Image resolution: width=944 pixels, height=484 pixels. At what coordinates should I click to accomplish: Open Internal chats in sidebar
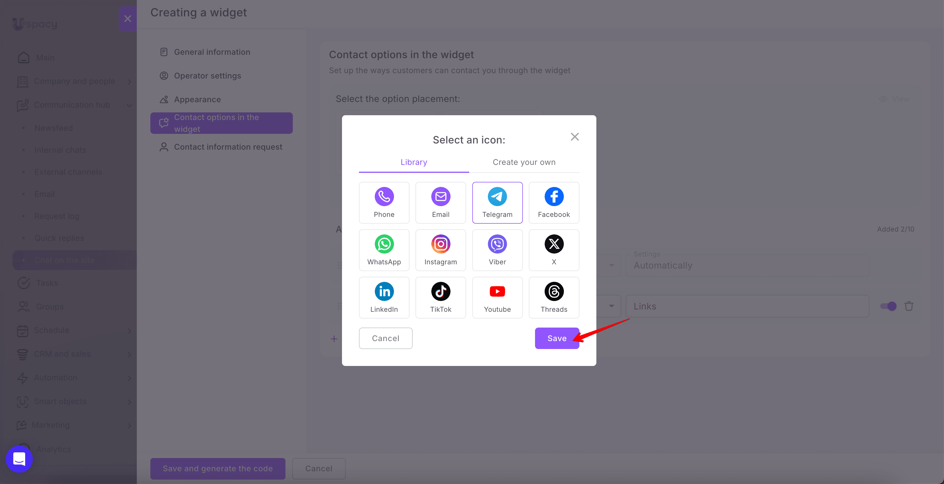[60, 150]
